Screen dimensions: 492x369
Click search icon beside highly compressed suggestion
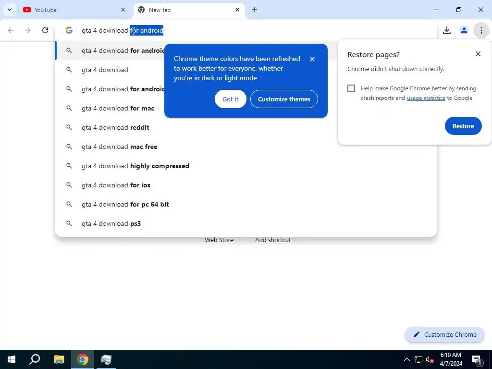tap(69, 166)
